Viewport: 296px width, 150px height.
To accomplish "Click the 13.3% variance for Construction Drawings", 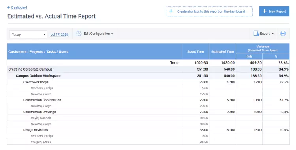I will tap(284, 112).
